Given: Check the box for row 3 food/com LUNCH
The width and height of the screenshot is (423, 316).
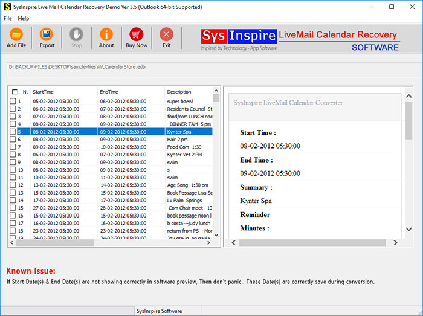Looking at the screenshot, I should 13,116.
